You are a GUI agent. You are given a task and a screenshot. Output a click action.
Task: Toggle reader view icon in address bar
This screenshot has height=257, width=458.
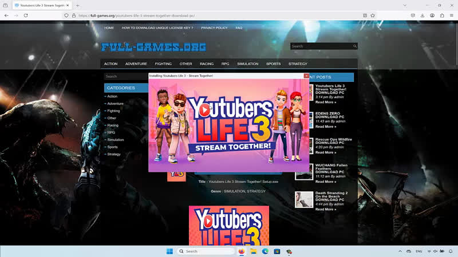365,15
